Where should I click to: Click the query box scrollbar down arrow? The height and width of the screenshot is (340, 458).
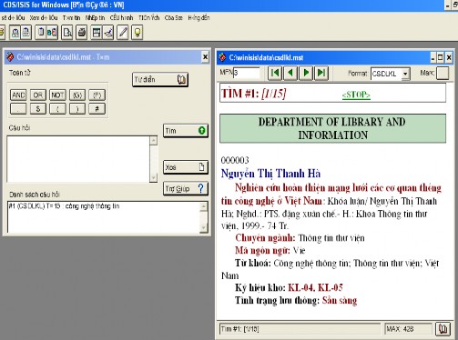154,177
